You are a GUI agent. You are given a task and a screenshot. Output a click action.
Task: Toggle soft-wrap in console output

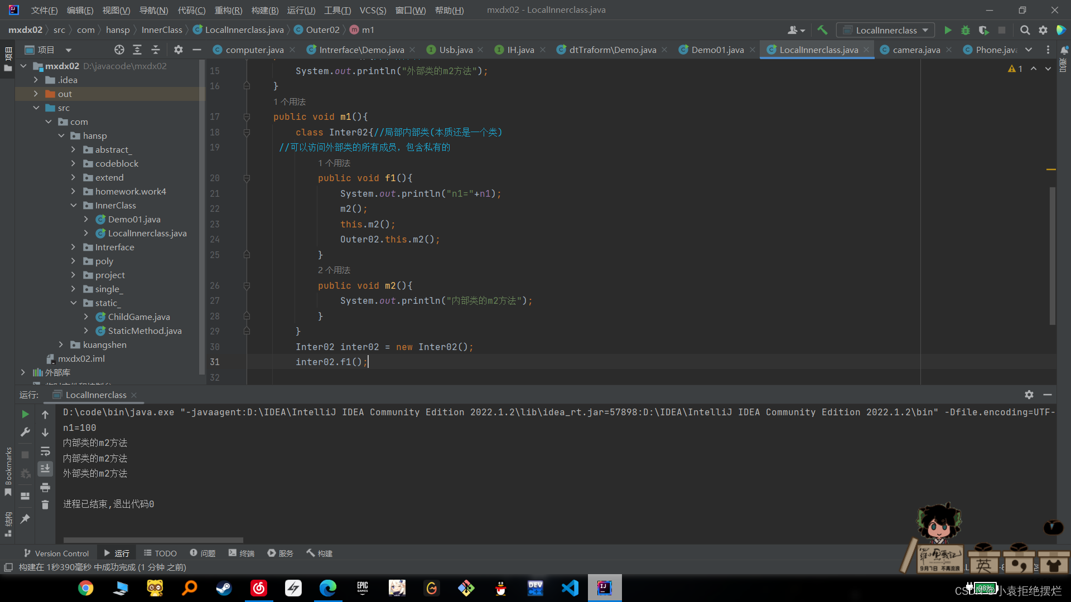pyautogui.click(x=45, y=450)
